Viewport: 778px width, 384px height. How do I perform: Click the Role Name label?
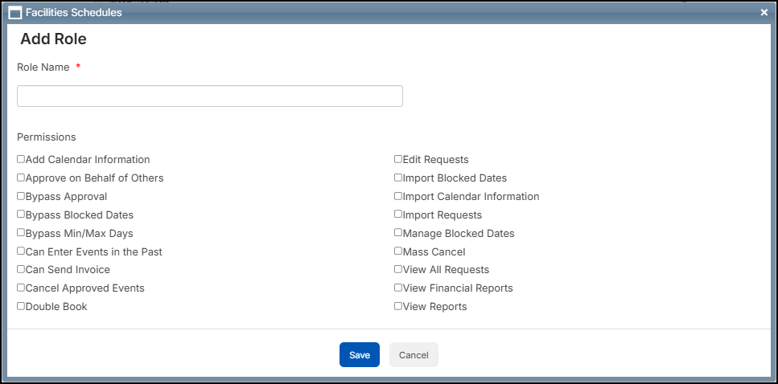[43, 67]
